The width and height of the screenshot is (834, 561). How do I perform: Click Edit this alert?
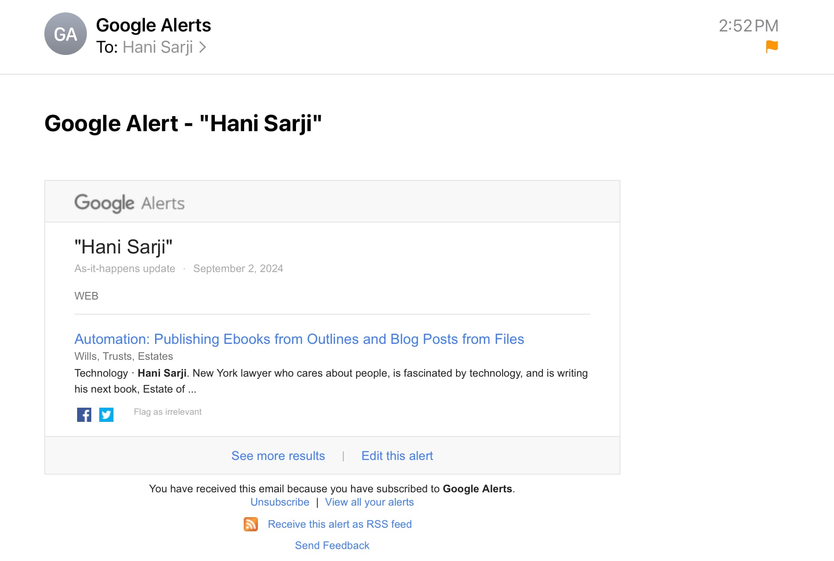coord(397,456)
